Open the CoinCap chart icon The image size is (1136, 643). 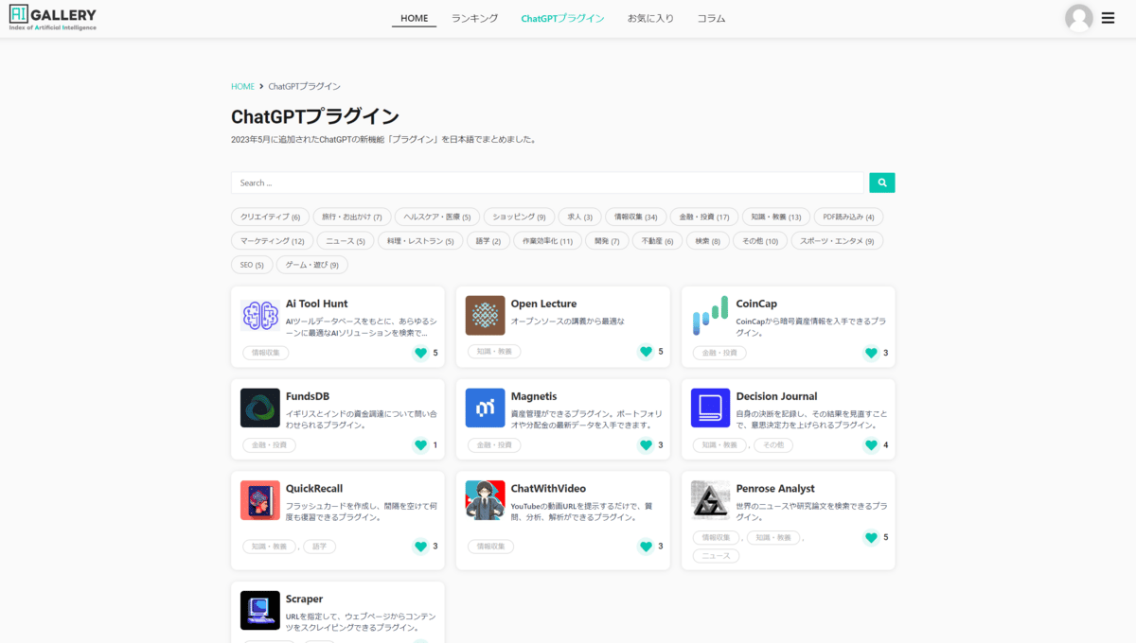(711, 316)
